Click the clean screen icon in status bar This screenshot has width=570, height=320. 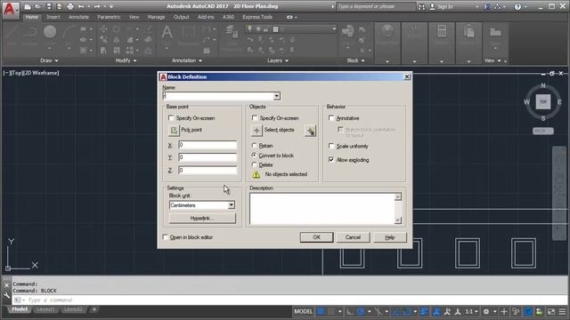click(x=551, y=311)
